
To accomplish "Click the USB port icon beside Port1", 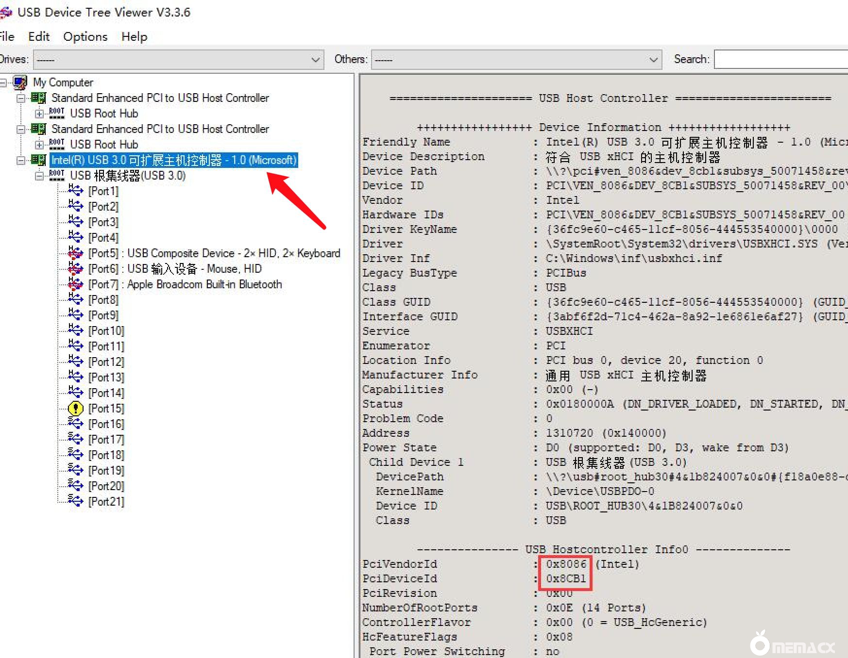I will tap(76, 191).
